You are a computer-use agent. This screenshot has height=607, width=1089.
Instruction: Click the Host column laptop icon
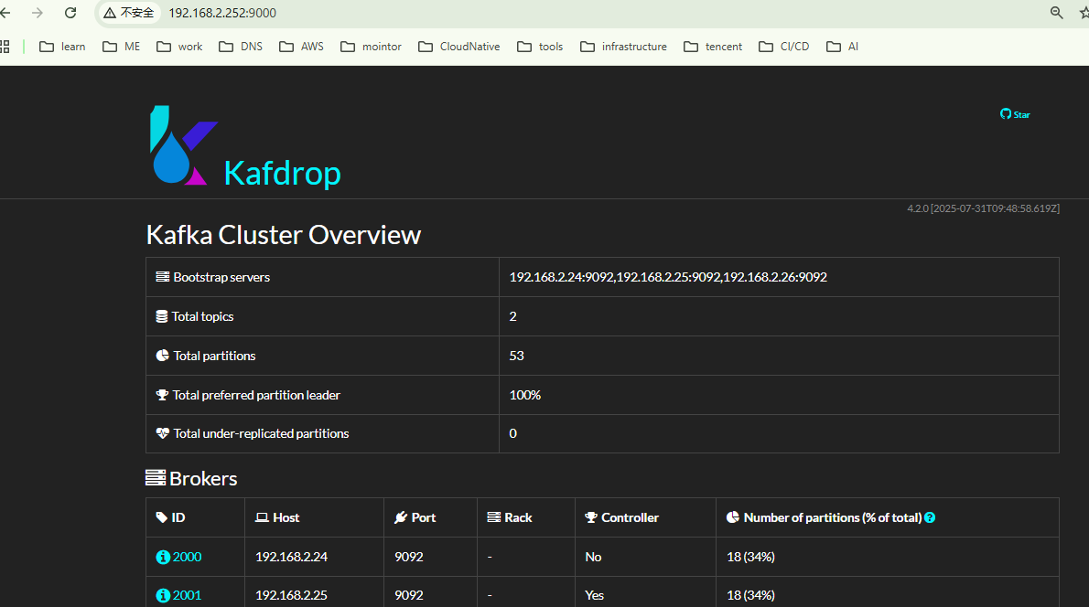tap(262, 517)
